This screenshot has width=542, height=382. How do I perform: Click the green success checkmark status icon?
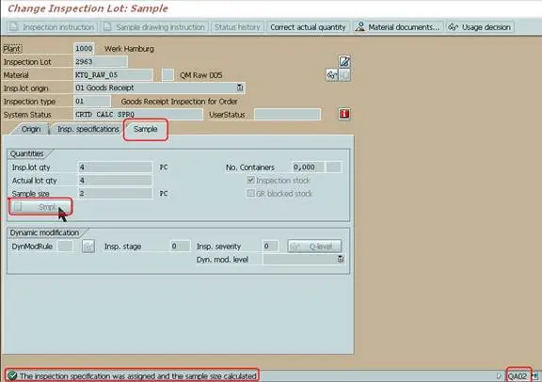click(12, 375)
